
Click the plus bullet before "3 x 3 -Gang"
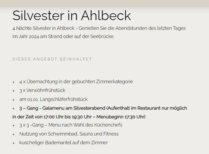pos(13,125)
